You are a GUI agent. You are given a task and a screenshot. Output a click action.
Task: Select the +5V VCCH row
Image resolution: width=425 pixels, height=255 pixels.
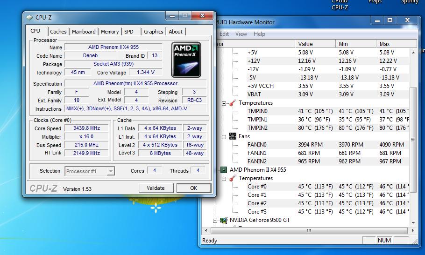click(328, 86)
